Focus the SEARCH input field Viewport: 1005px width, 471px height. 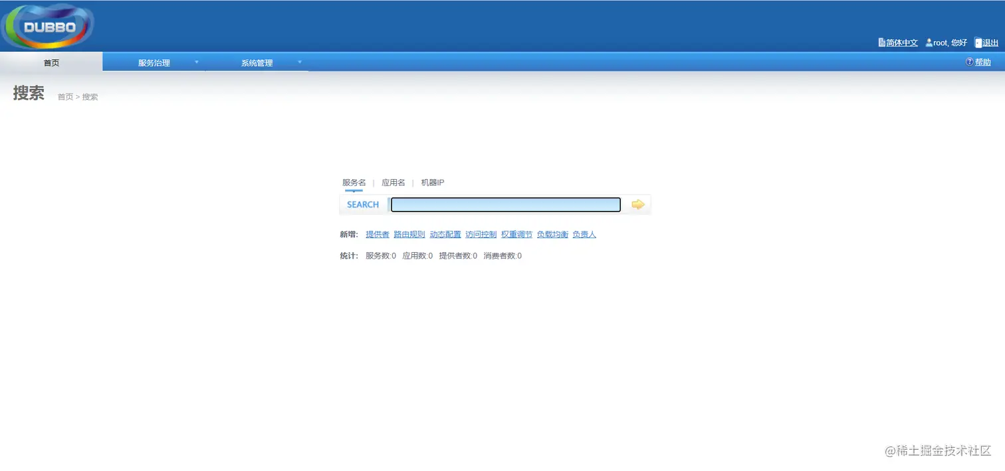point(506,204)
